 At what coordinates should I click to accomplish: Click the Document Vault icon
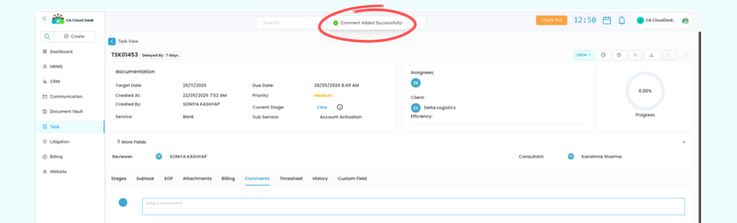(x=45, y=111)
